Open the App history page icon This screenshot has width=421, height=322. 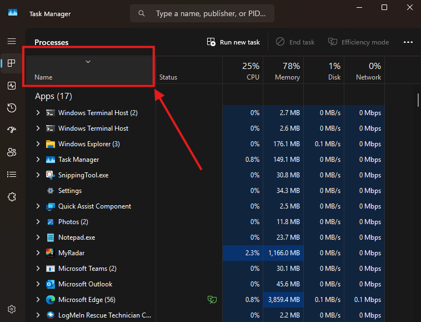pyautogui.click(x=12, y=108)
